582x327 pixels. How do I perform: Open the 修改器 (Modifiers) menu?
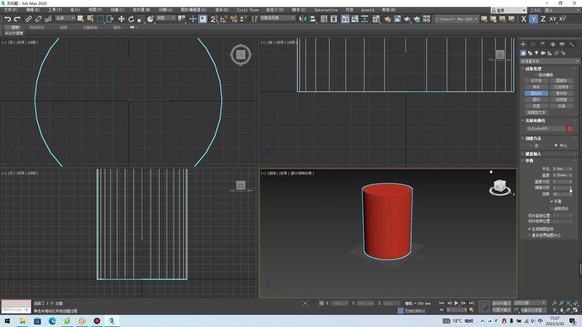click(x=141, y=10)
